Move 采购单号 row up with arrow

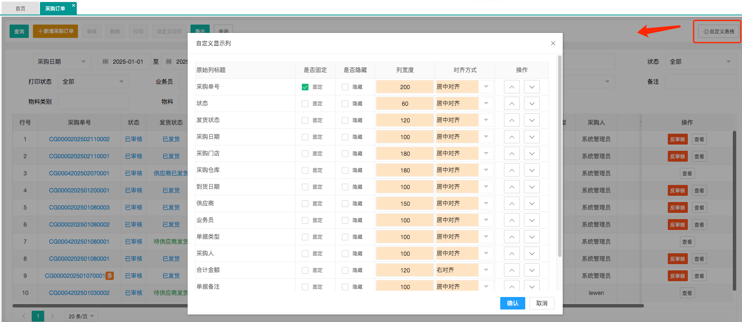(x=511, y=87)
